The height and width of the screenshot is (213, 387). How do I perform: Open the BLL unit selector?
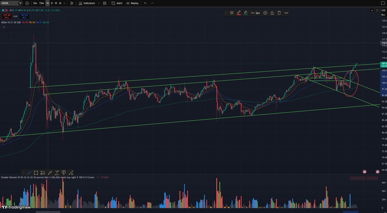point(383,15)
